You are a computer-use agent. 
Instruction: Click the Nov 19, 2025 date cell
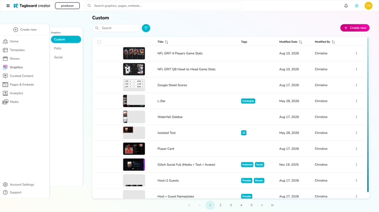(x=289, y=165)
